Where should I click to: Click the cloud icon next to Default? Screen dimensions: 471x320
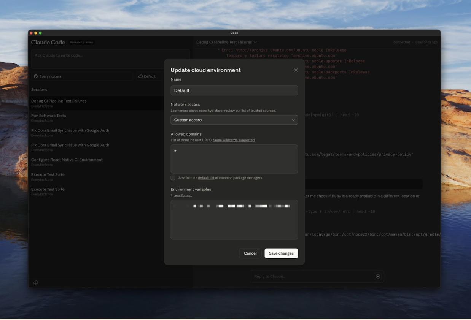(140, 76)
